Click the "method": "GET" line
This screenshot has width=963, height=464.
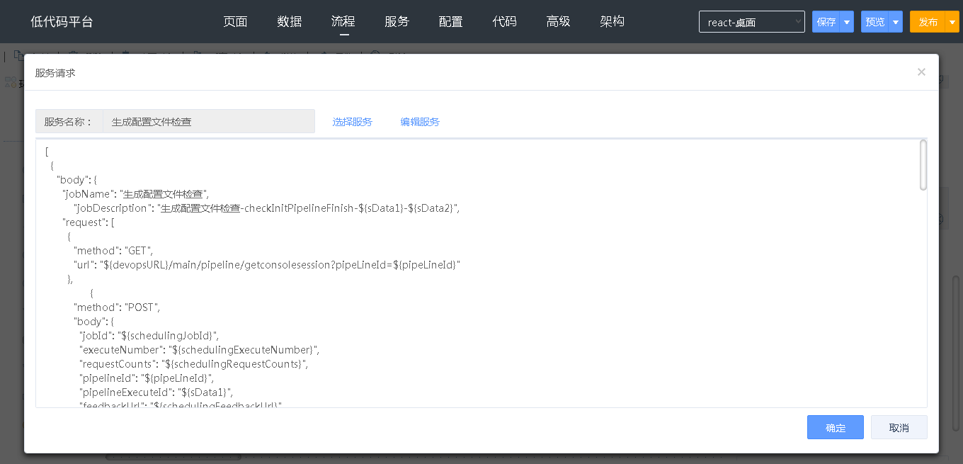113,250
